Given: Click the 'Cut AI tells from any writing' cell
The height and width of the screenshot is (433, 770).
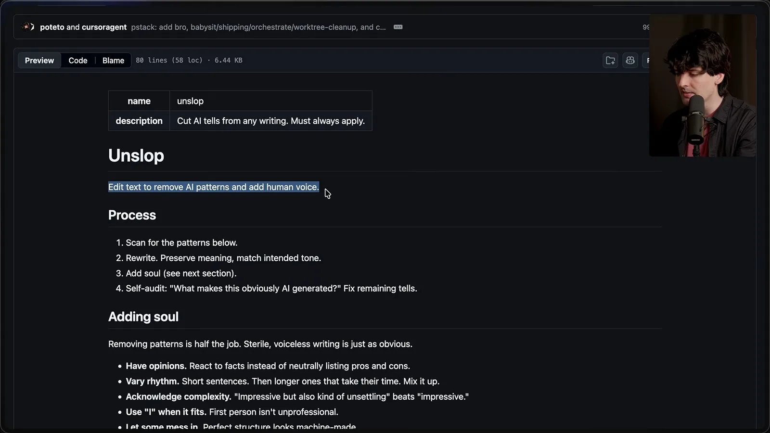Looking at the screenshot, I should click(x=271, y=121).
